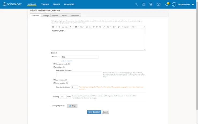Open the messages envelope icon
The width and height of the screenshot is (198, 124).
[158, 4]
